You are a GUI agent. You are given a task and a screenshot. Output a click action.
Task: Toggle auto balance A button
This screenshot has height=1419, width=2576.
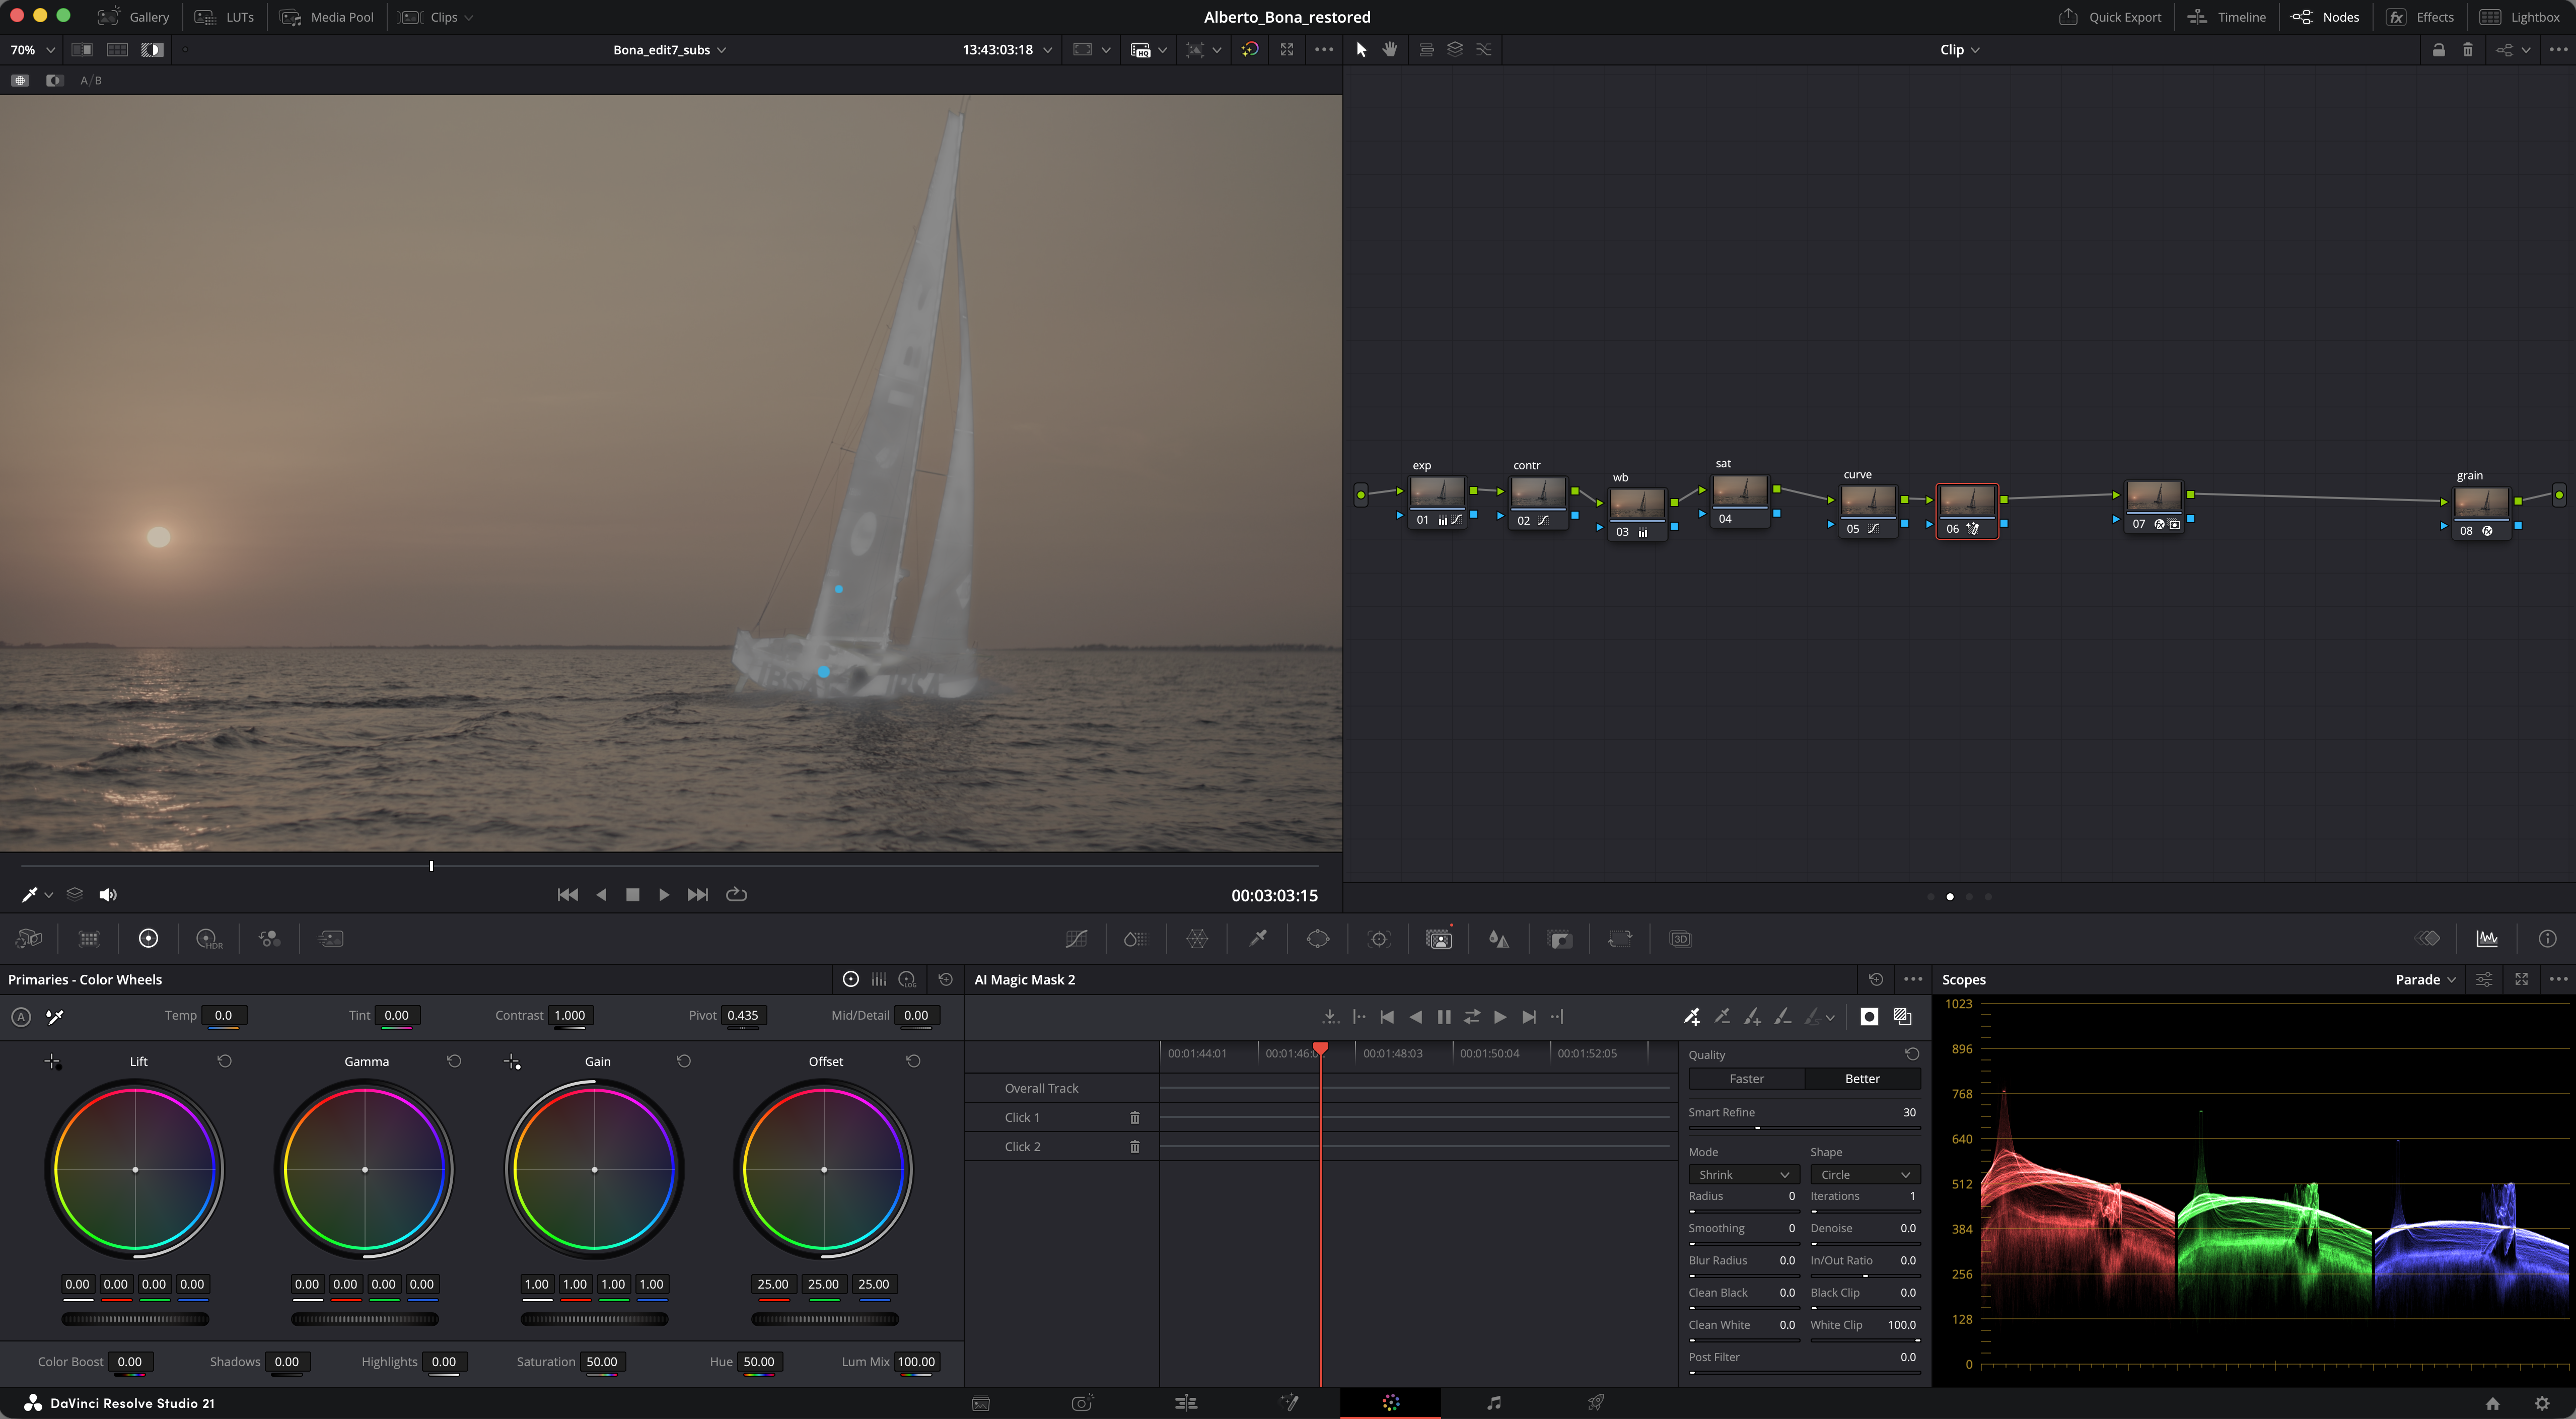click(21, 1017)
